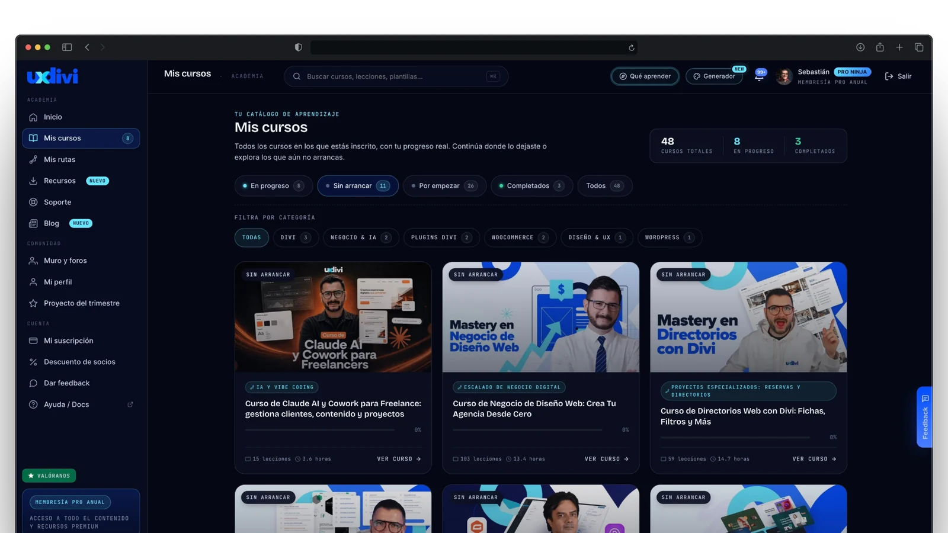Select Todas category filter
The height and width of the screenshot is (533, 948).
click(251, 237)
